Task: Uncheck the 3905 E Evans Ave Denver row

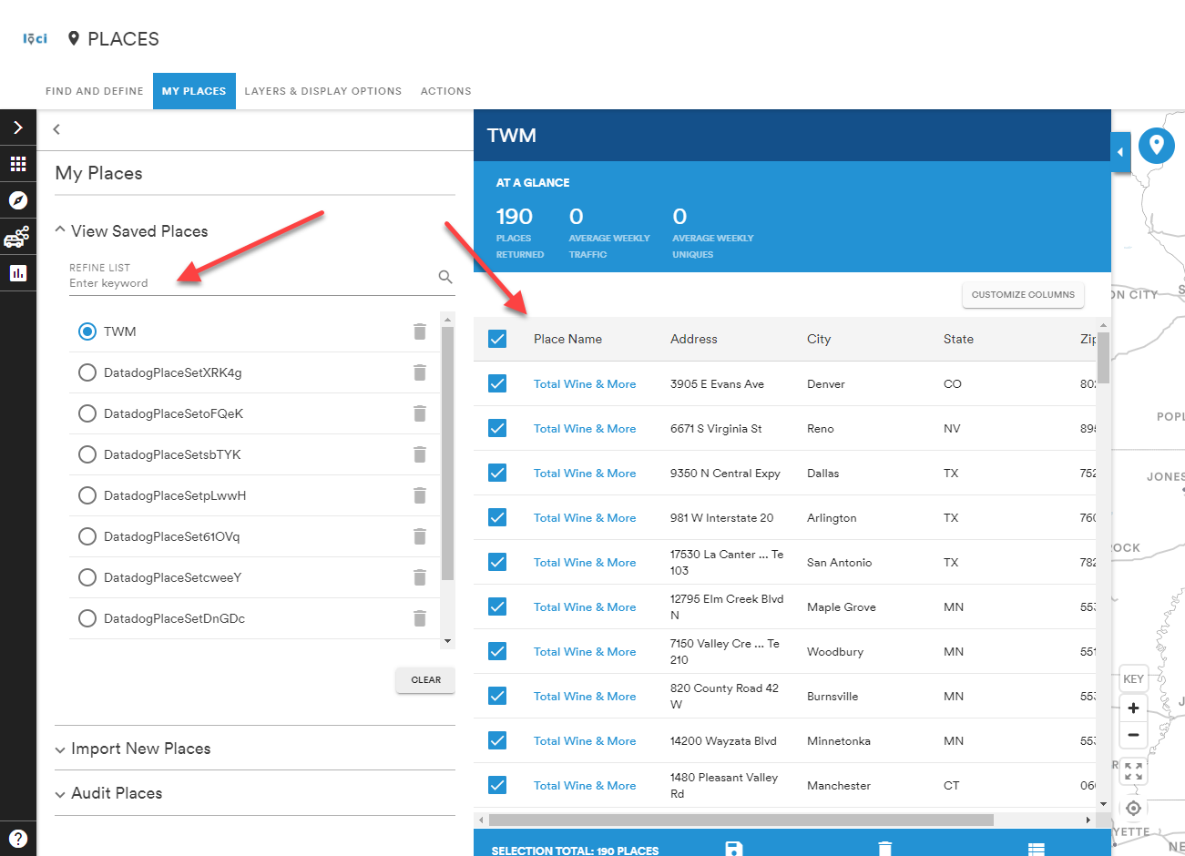Action: click(x=497, y=383)
